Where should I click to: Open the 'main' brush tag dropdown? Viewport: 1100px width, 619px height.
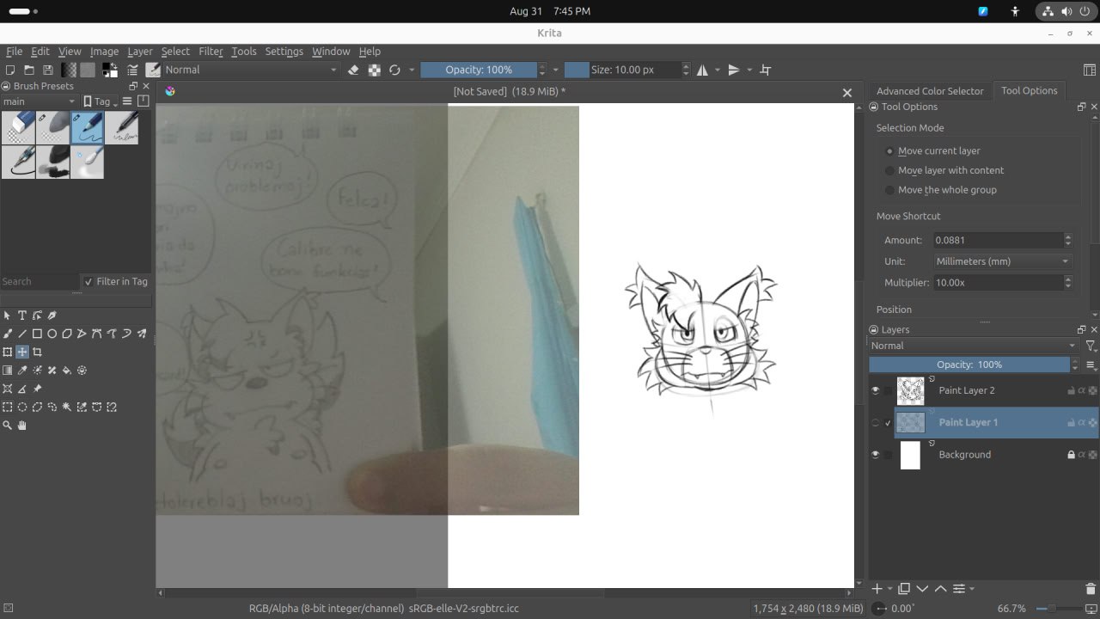[x=39, y=101]
